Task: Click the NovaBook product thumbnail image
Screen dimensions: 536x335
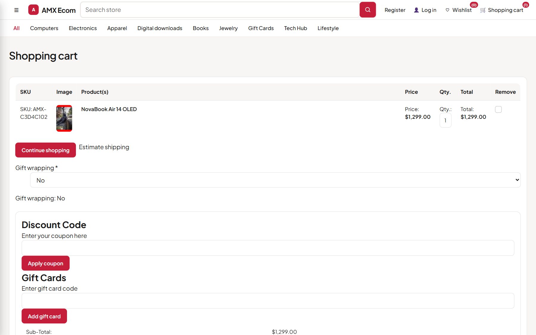Action: click(64, 118)
